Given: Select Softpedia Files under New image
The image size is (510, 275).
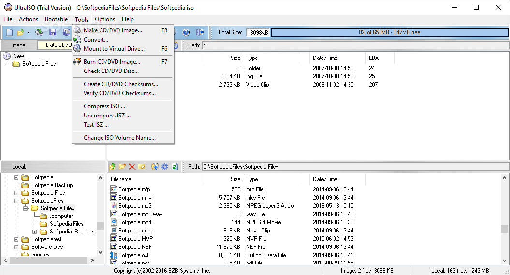Looking at the screenshot, I should pyautogui.click(x=39, y=64).
